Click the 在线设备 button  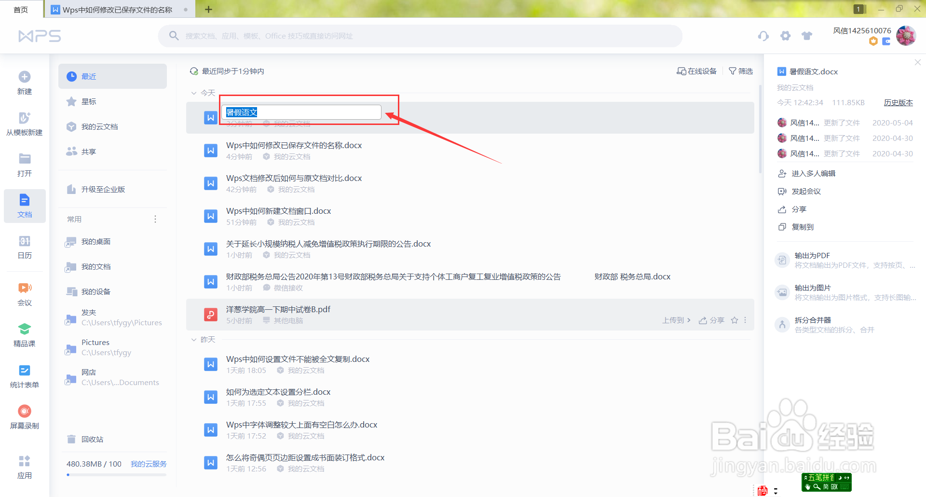(696, 71)
